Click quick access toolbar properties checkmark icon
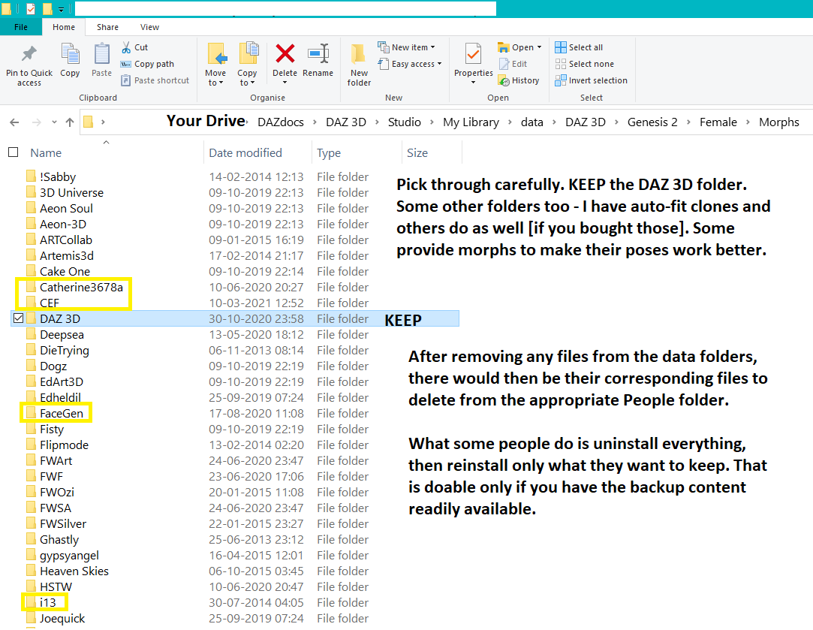 pos(31,9)
